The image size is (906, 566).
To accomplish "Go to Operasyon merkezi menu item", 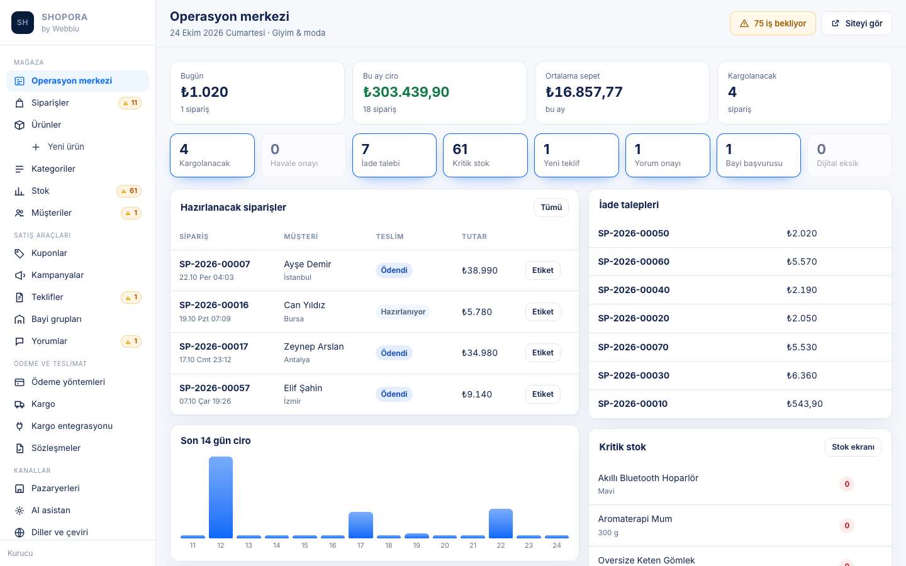I will (77, 81).
